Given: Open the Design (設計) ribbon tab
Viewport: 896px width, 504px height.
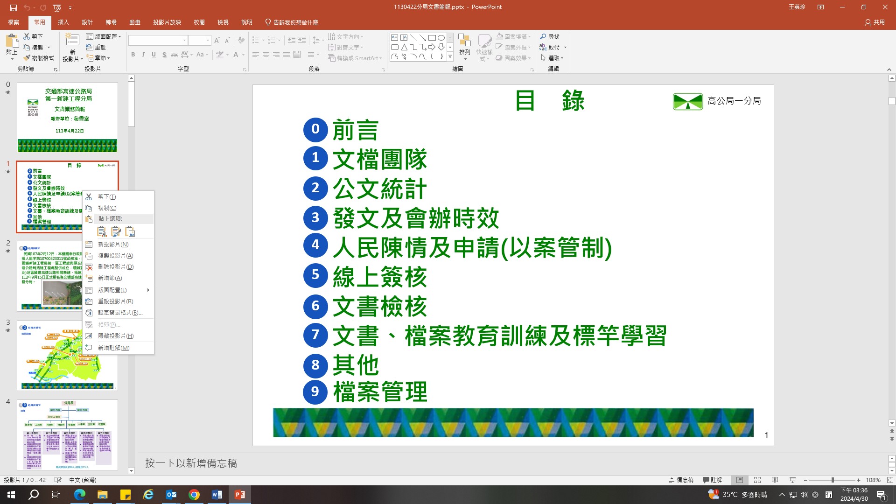Looking at the screenshot, I should pyautogui.click(x=87, y=22).
